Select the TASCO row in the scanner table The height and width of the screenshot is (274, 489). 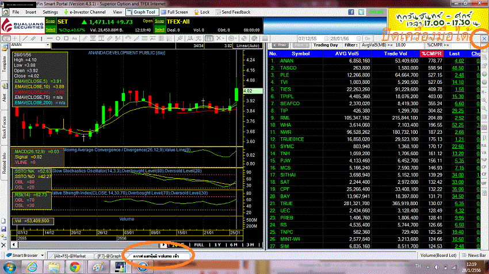pyautogui.click(x=374, y=68)
